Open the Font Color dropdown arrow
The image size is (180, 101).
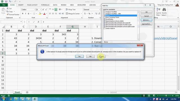46,14
